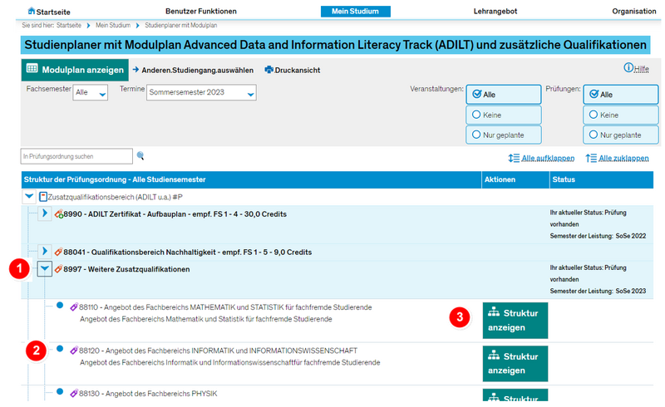This screenshot has width=665, height=407.
Task: Collapse the Zusatzqualifikationsbereich root node
Action: coord(29,196)
